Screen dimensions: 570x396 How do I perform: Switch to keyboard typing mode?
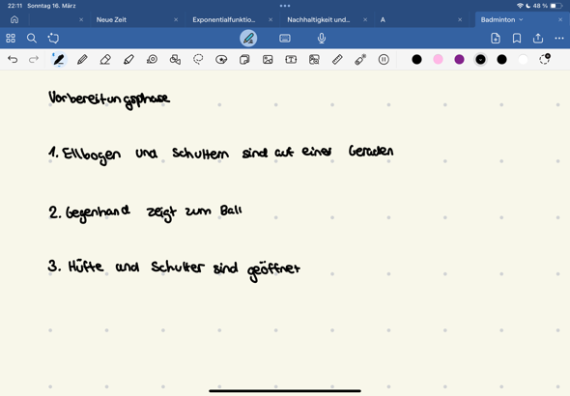coord(285,38)
